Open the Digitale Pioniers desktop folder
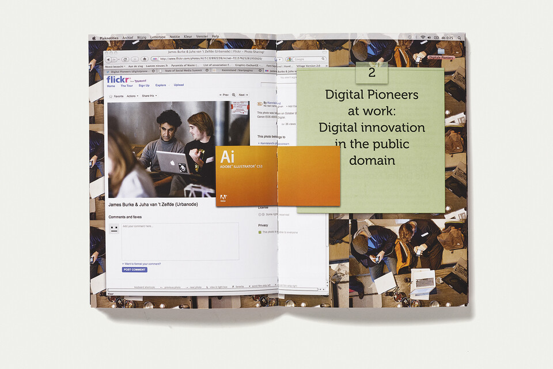Viewport: 553px width, 369px height. 441,58
